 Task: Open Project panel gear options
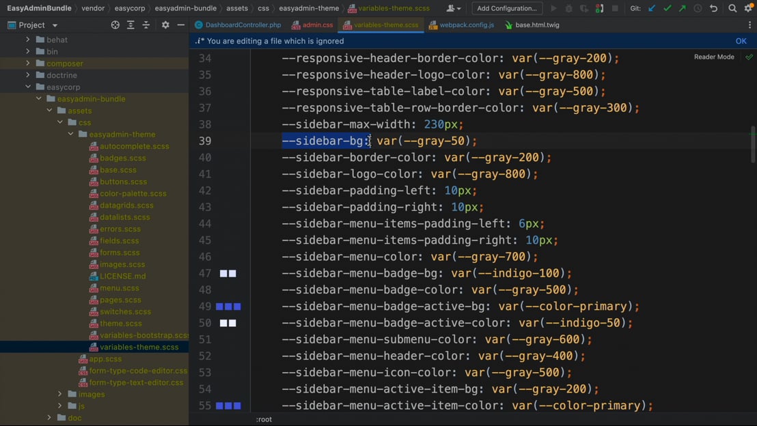165,25
